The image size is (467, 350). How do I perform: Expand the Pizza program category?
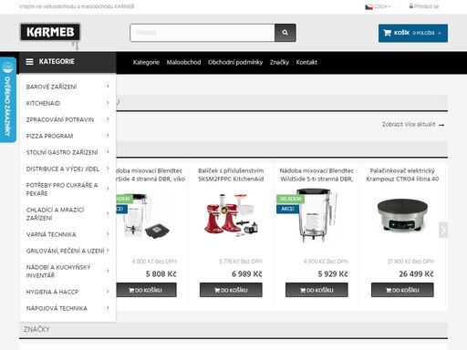(67, 136)
